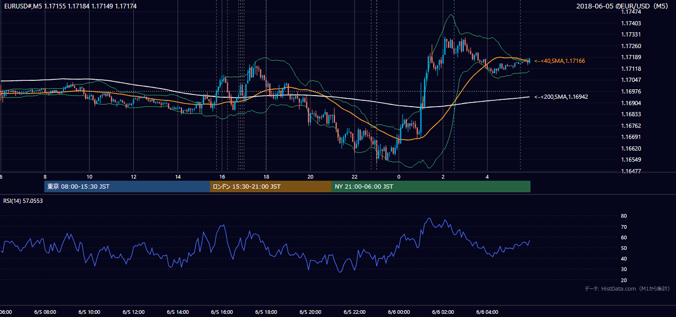Click the 6/5 12:00 time axis label
The width and height of the screenshot is (676, 317).
[x=134, y=312]
